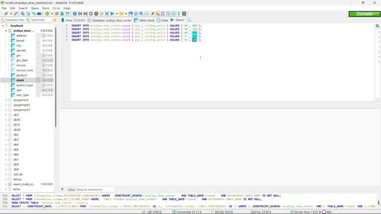The image size is (381, 214).
Task: Select the db5 database
Action: tap(16, 150)
